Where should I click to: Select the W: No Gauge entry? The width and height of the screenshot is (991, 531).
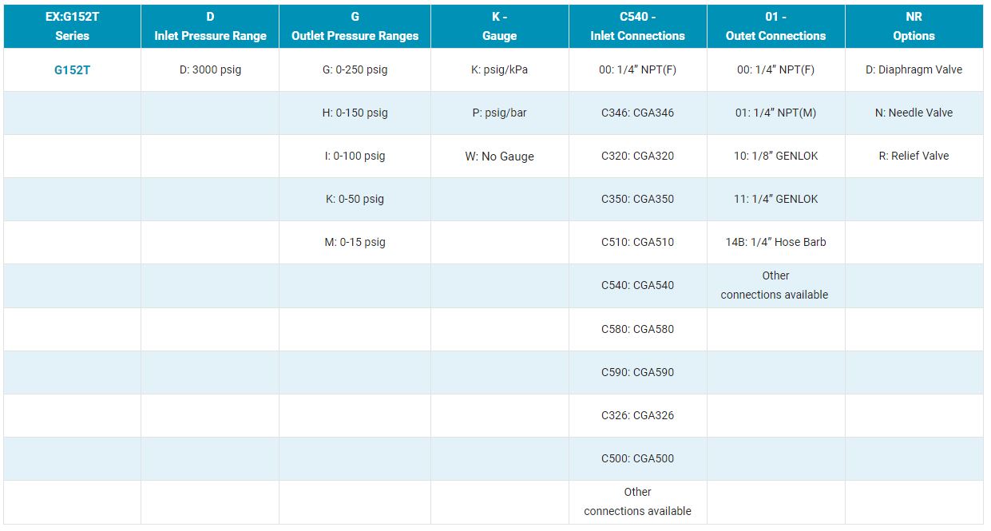(x=499, y=157)
